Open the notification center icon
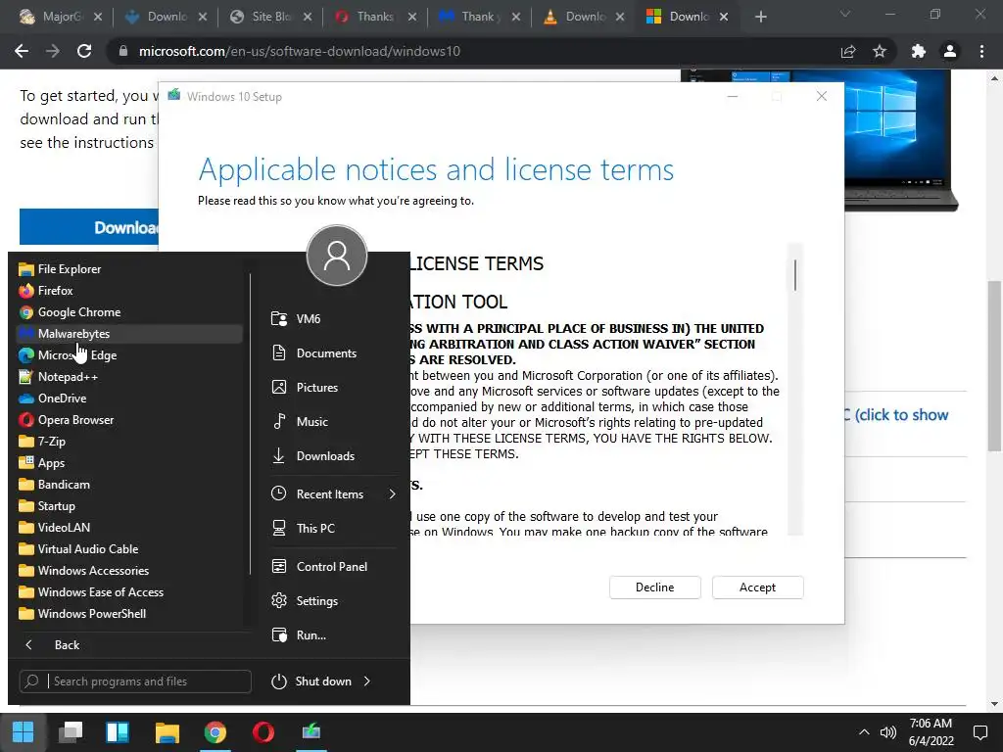 [979, 732]
